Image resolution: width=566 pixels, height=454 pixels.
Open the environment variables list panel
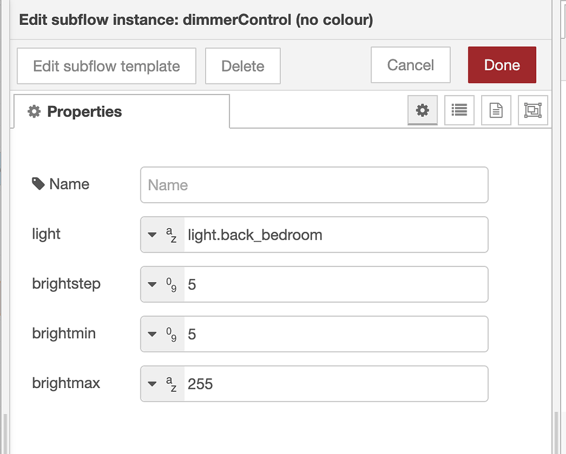459,110
